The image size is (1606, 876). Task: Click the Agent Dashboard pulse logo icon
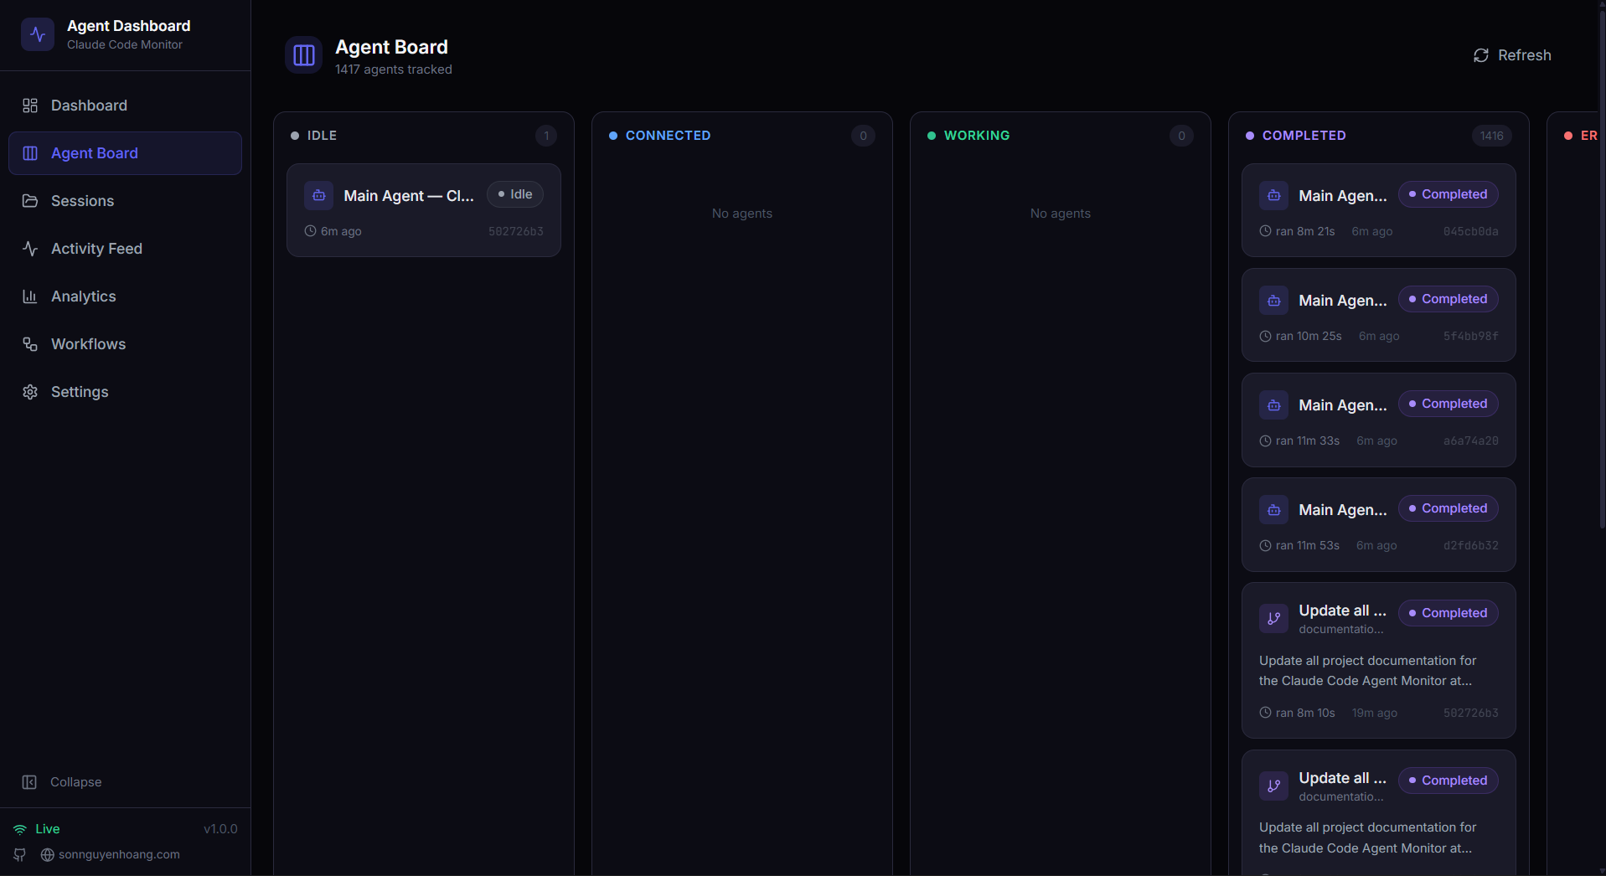coord(38,34)
